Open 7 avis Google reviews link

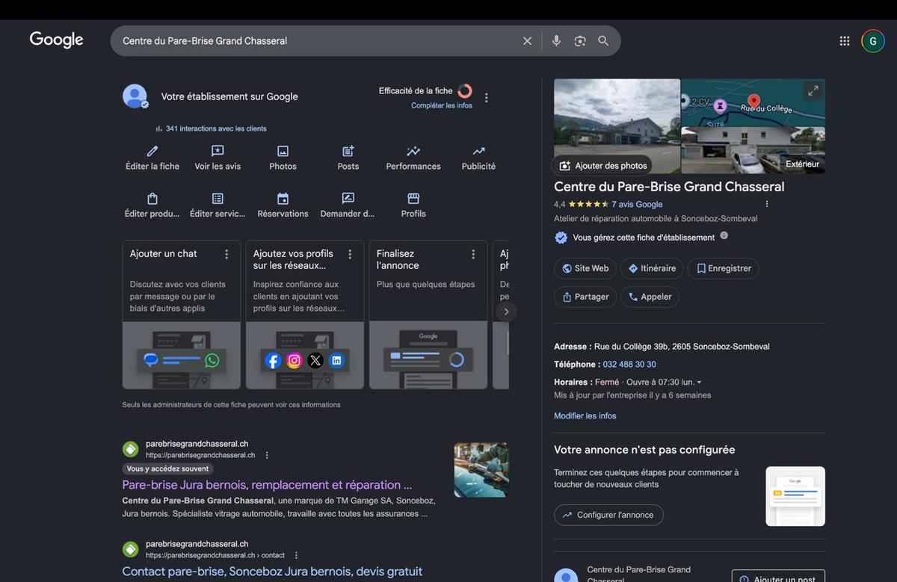pos(637,204)
